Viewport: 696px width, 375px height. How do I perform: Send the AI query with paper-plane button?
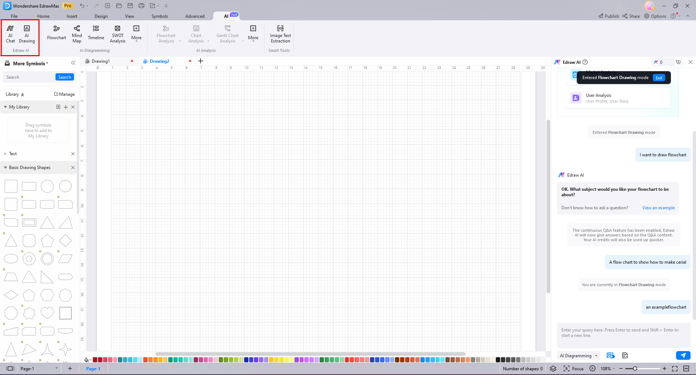(683, 355)
